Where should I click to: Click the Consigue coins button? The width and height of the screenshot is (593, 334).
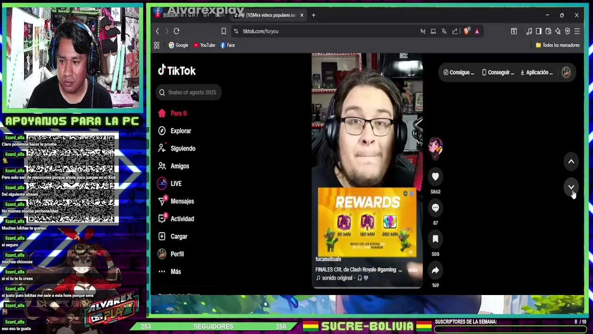click(459, 72)
